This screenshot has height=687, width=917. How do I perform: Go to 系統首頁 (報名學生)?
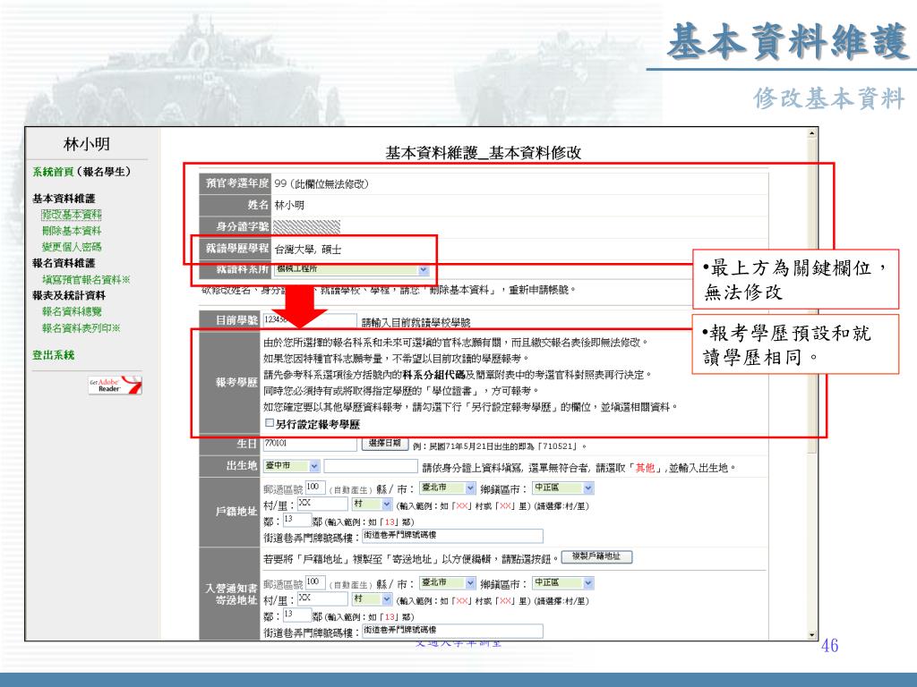pos(81,172)
